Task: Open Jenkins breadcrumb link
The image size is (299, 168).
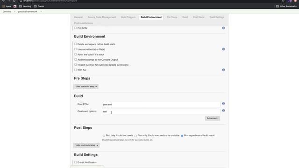Action: coord(7,12)
